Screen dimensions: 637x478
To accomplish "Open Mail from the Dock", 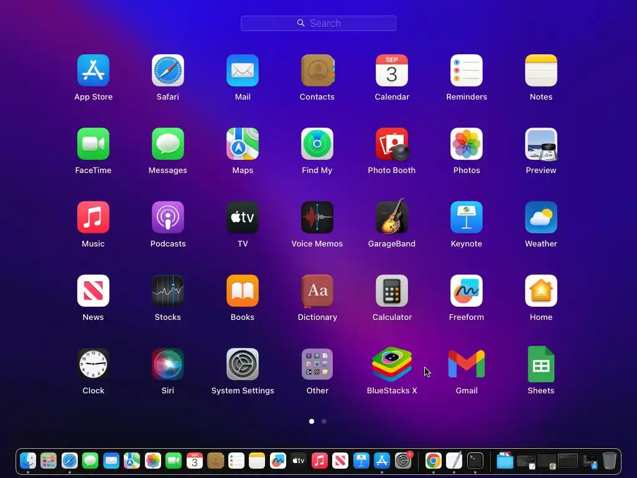I will 111,461.
